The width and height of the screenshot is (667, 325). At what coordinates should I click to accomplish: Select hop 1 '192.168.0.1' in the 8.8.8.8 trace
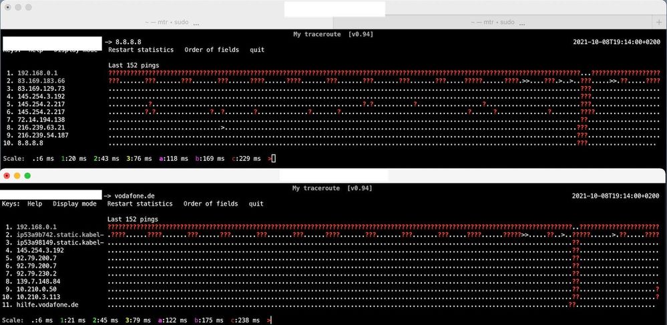37,73
